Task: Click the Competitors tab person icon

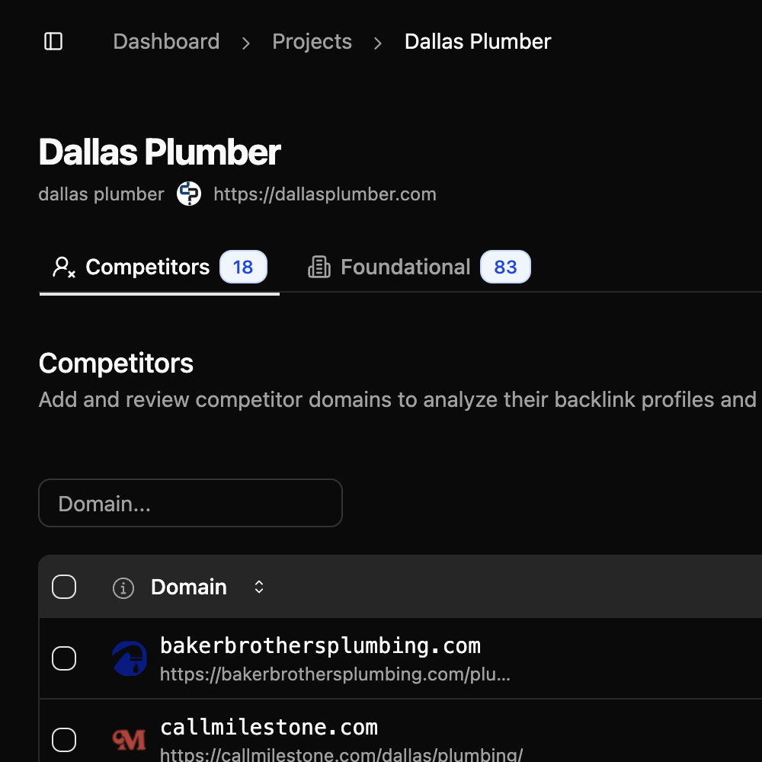Action: [63, 267]
